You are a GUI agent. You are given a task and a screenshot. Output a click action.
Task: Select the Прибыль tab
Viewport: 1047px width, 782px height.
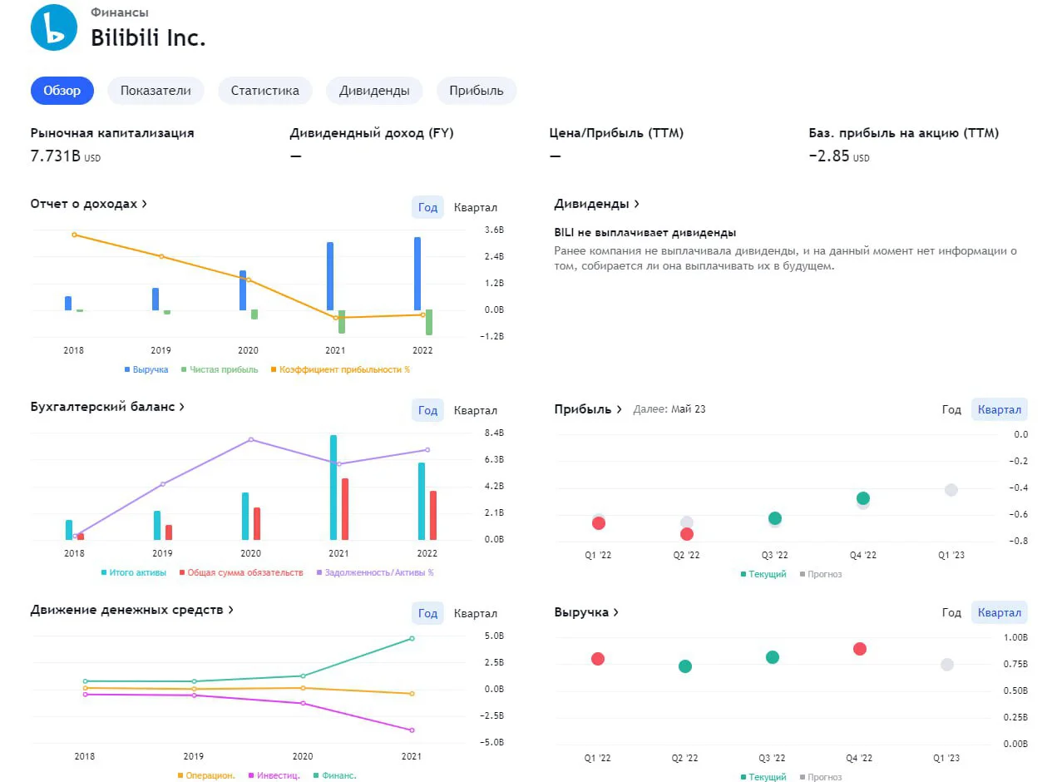pos(477,91)
